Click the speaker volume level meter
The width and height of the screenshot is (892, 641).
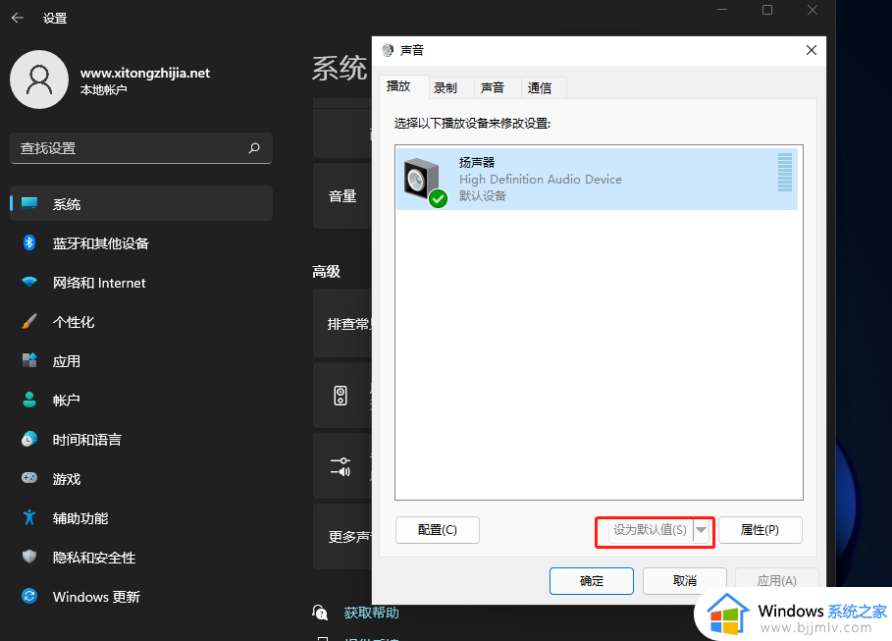(x=784, y=172)
